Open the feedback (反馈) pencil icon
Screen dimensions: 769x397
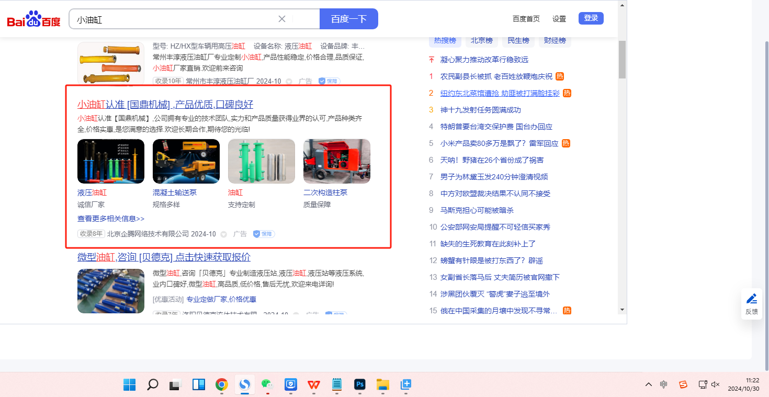(x=752, y=299)
